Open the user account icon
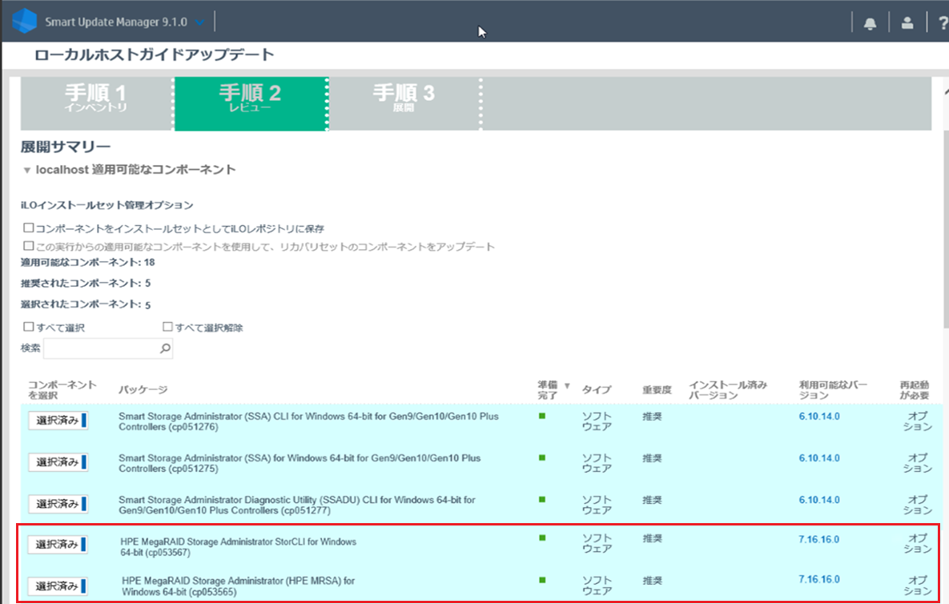The height and width of the screenshot is (604, 949). (907, 23)
